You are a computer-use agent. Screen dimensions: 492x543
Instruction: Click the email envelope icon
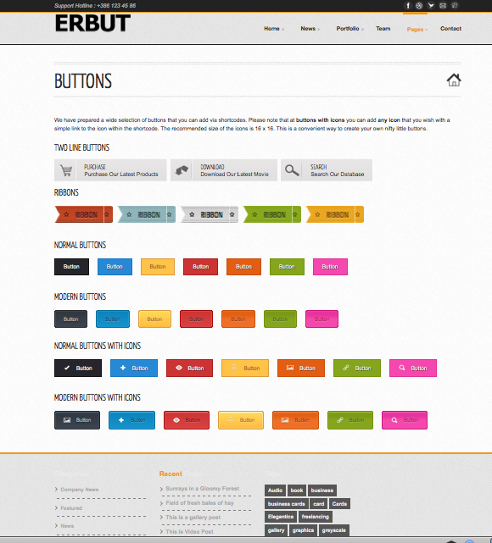(x=443, y=6)
